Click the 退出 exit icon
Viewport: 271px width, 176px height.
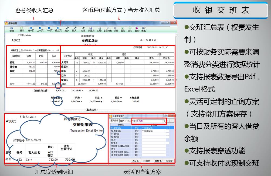click(144, 29)
